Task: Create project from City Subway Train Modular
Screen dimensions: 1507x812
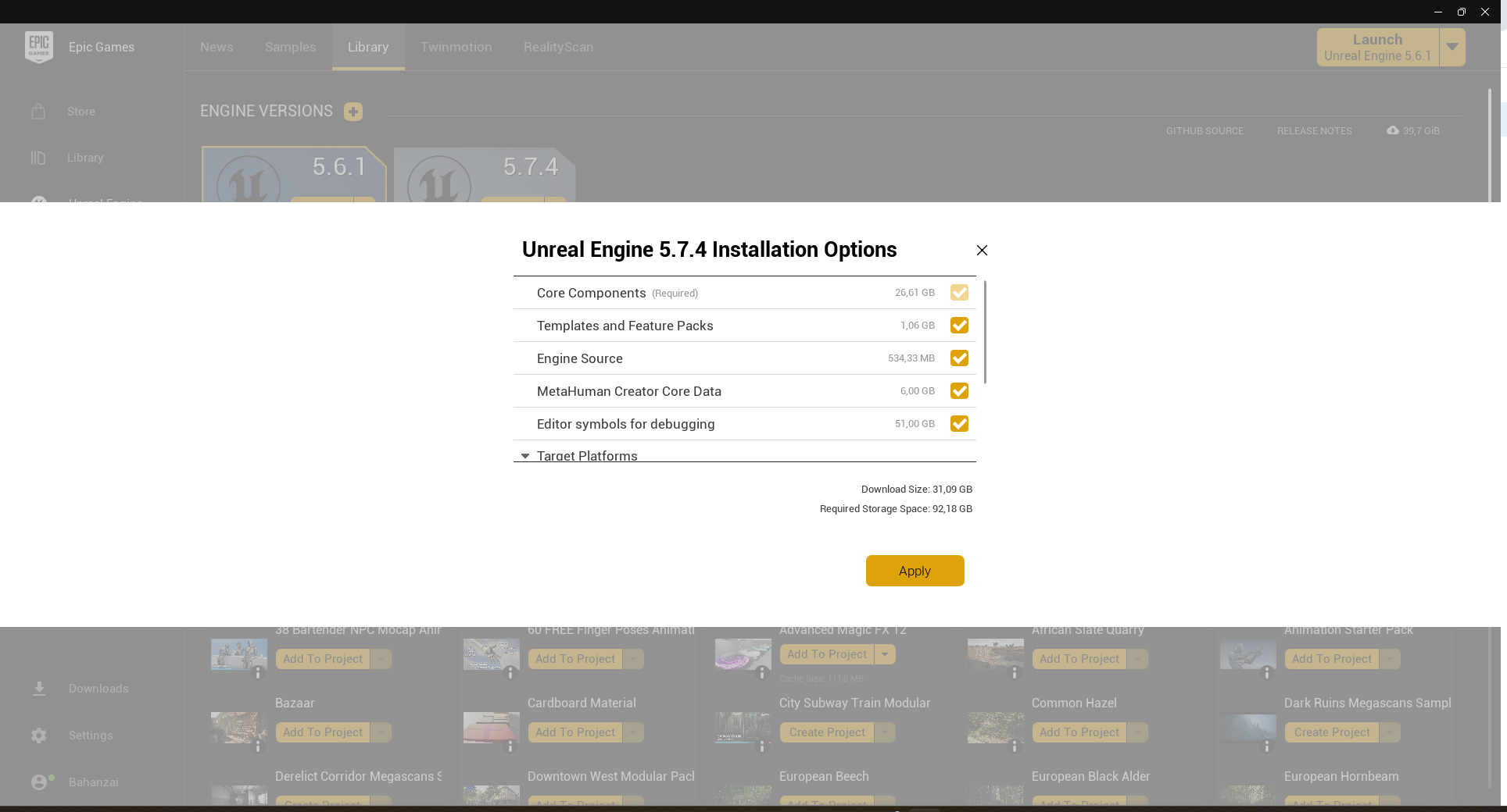Action: click(x=827, y=732)
